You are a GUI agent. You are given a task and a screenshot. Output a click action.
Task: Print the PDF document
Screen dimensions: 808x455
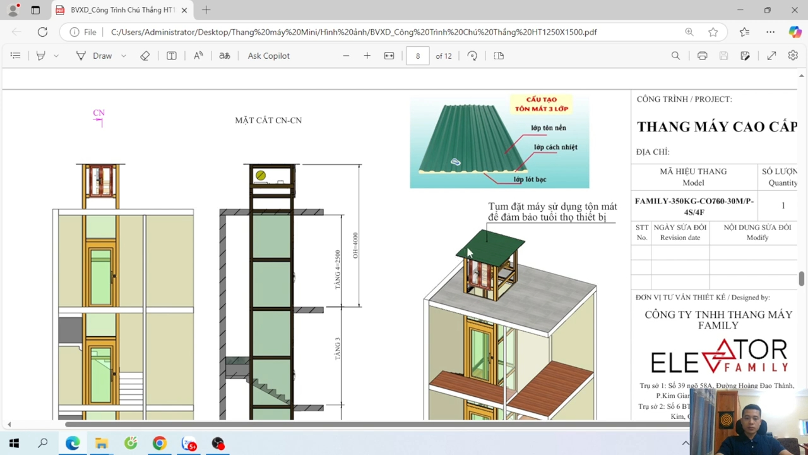tap(702, 56)
